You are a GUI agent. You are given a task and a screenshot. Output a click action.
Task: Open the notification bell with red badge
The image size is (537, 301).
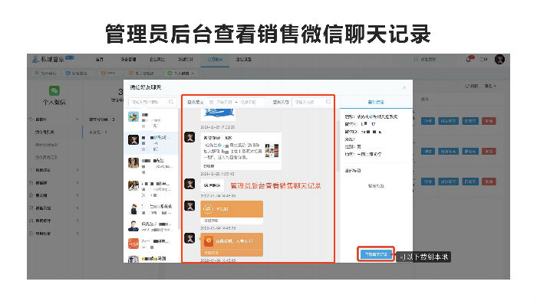coord(469,59)
